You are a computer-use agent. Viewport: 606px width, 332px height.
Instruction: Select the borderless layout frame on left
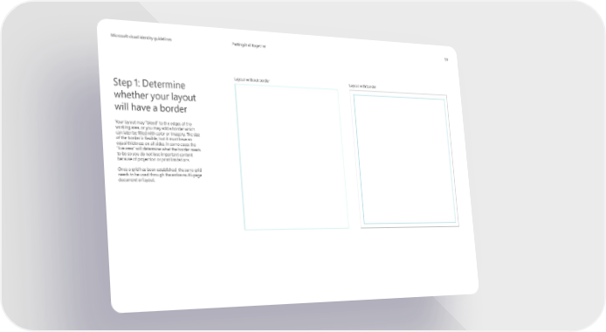click(292, 157)
